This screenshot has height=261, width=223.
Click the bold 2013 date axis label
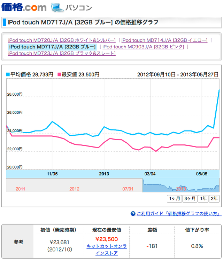coord(104,174)
